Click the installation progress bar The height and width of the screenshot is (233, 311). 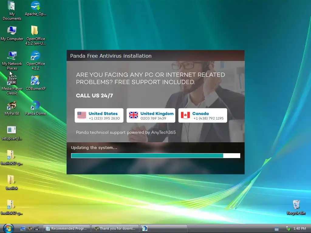click(155, 156)
